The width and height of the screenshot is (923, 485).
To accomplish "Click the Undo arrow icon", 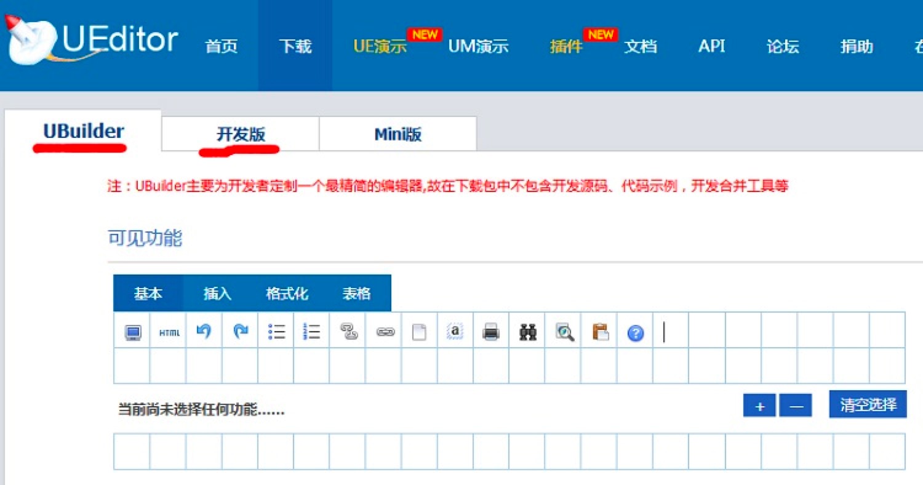I will (204, 331).
